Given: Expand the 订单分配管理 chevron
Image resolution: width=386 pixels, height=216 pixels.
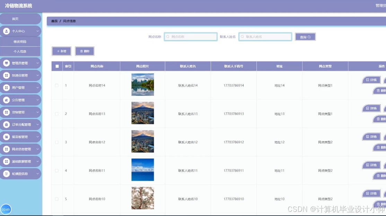Looking at the screenshot, I should (38, 125).
